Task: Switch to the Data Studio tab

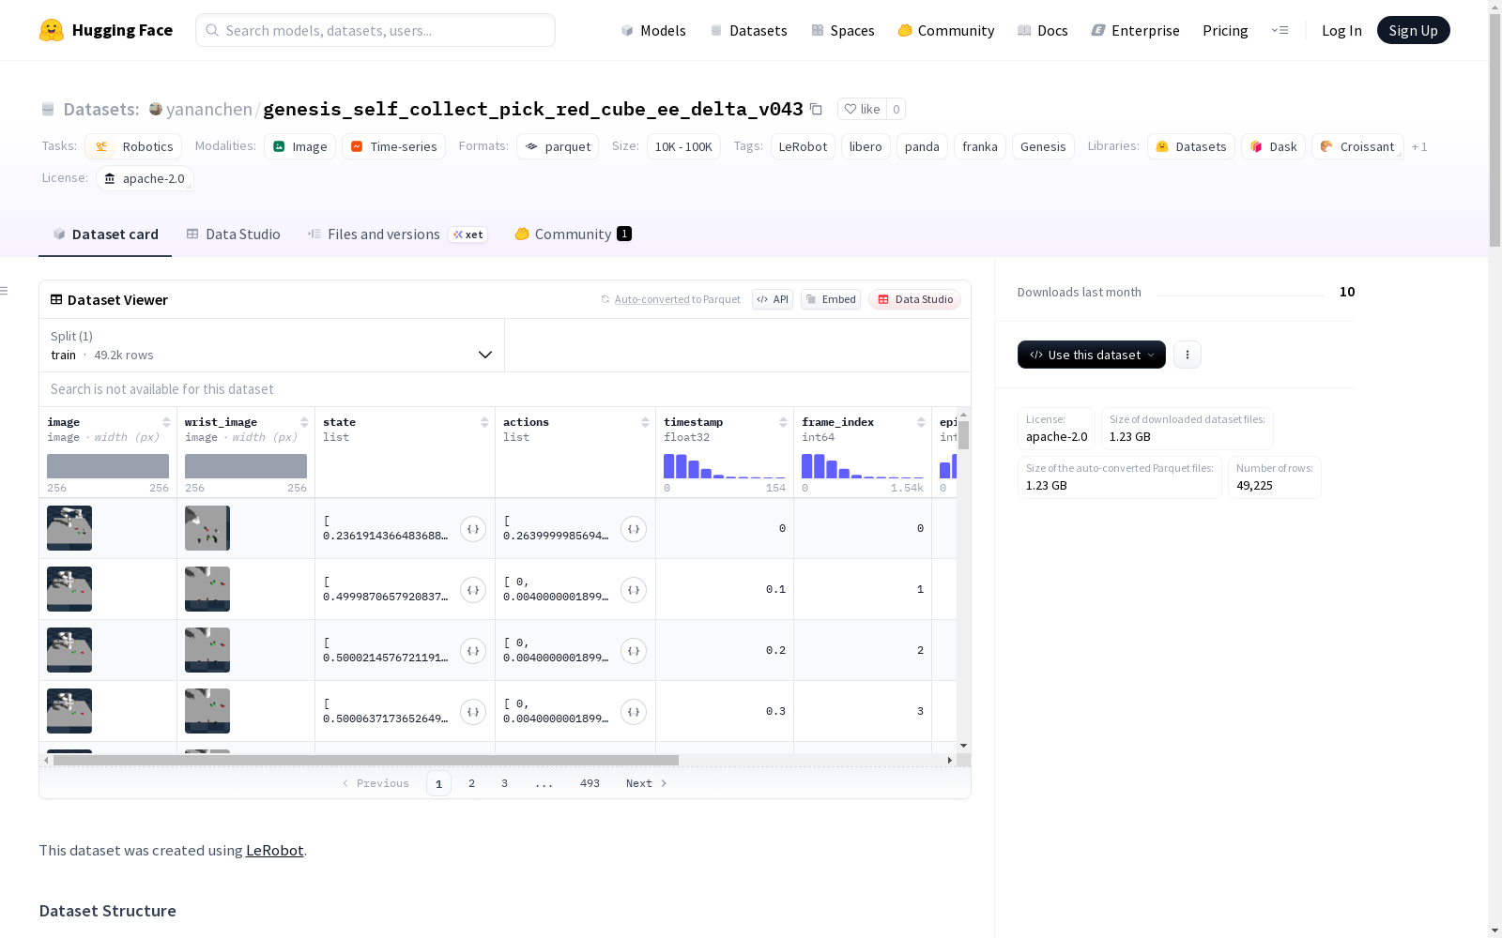Action: pos(234,234)
